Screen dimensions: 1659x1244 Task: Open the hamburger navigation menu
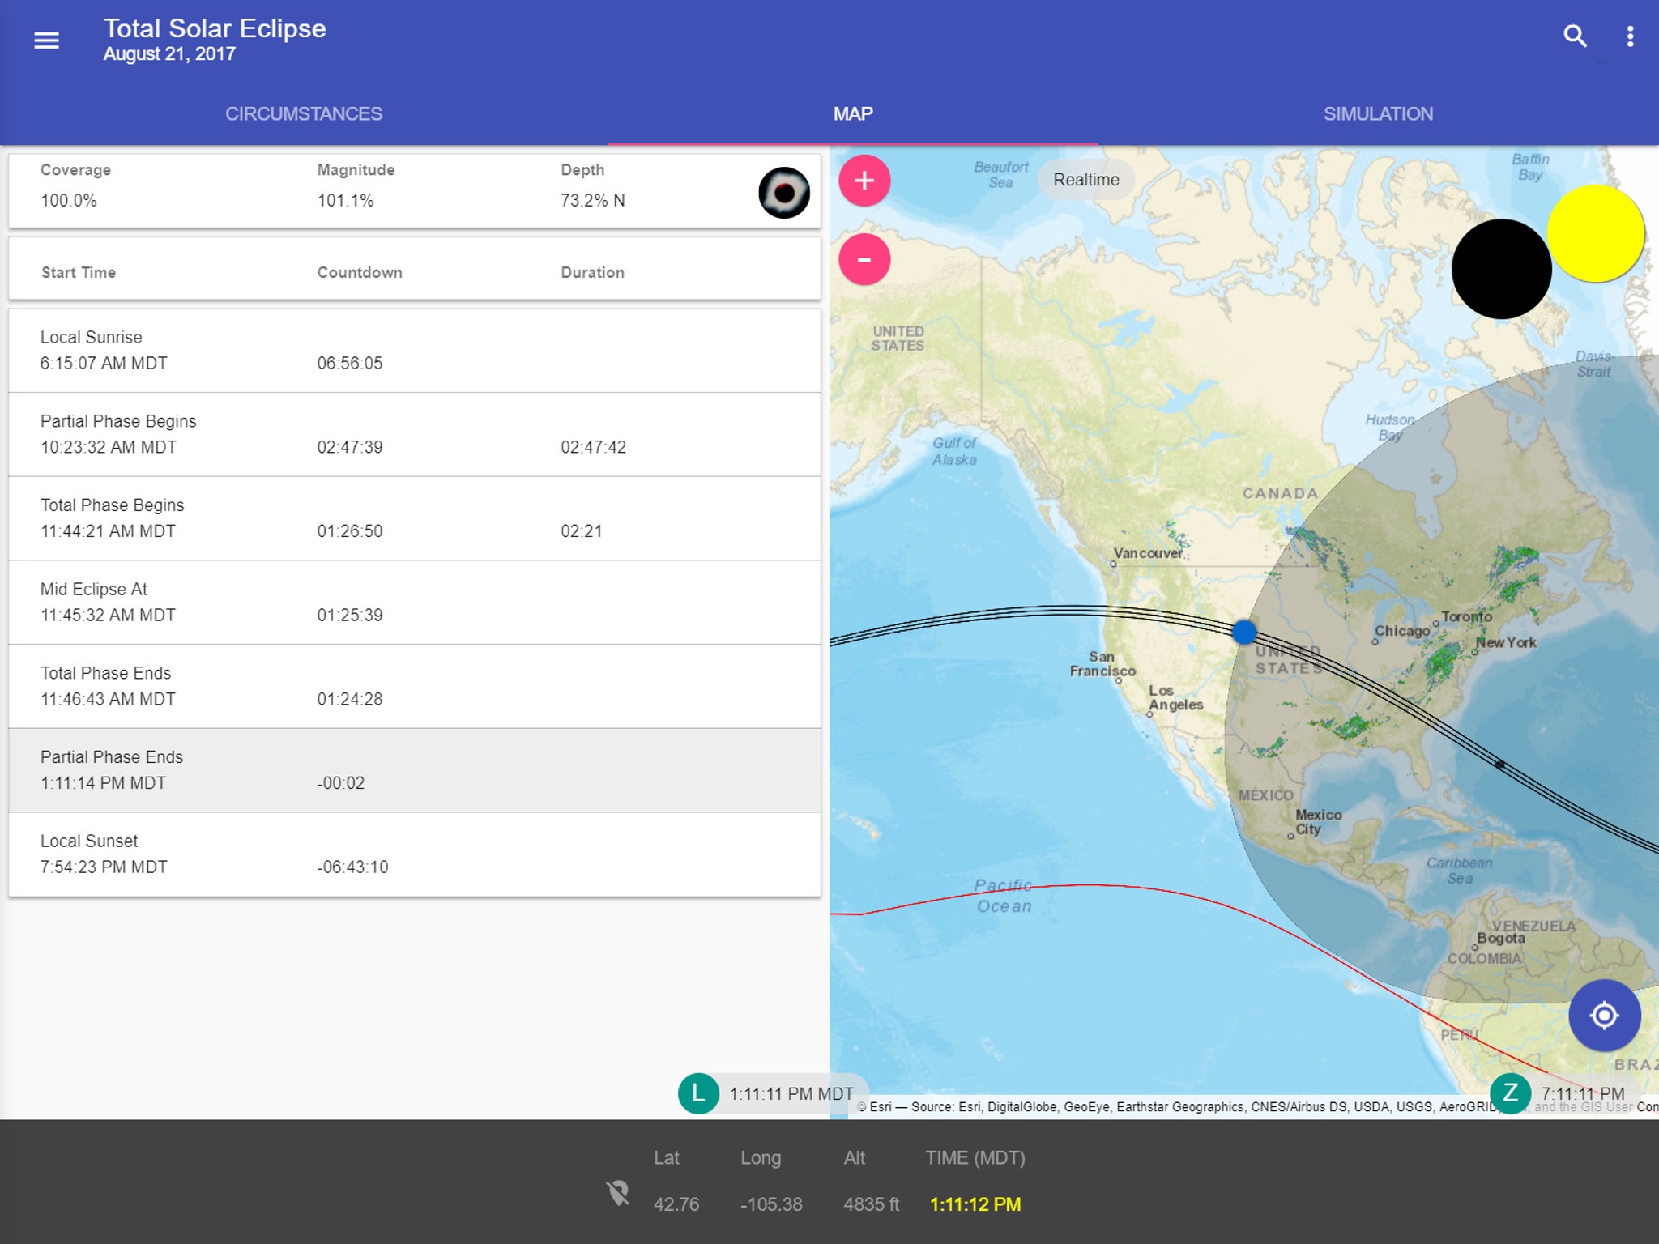point(46,40)
